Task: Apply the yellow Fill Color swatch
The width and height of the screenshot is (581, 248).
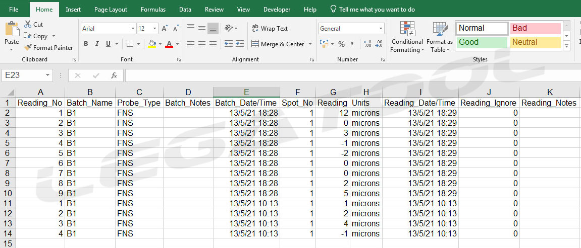Action: [152, 44]
